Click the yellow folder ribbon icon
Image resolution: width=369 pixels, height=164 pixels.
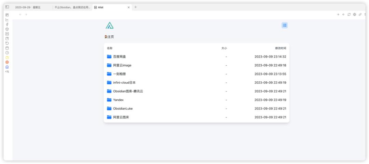click(x=7, y=58)
